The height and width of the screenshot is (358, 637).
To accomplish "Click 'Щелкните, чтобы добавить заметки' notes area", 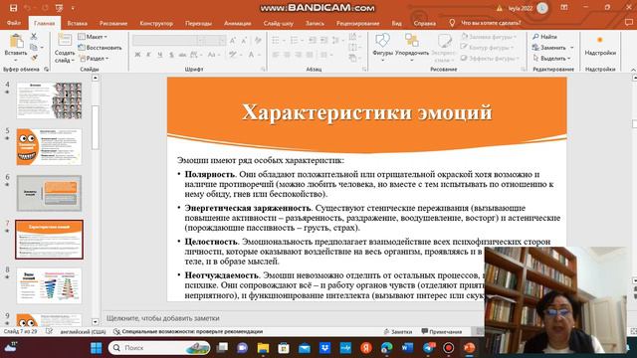I will click(163, 318).
